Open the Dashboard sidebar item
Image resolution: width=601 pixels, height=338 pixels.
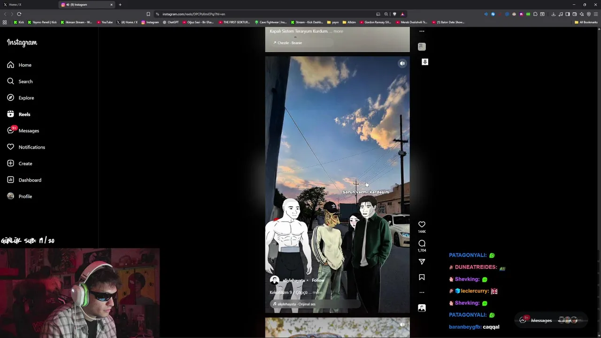click(24, 180)
